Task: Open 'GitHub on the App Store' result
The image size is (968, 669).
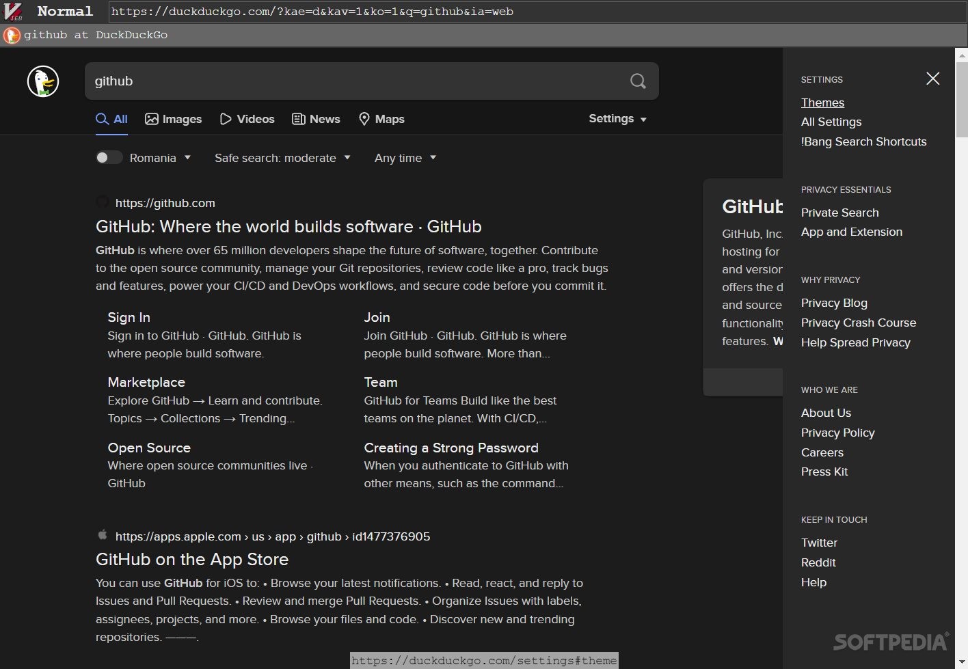Action: (192, 559)
